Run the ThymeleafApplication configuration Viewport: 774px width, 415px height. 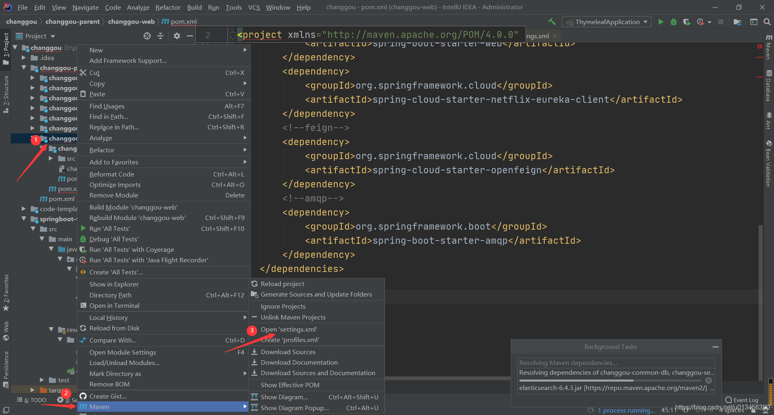coord(661,22)
